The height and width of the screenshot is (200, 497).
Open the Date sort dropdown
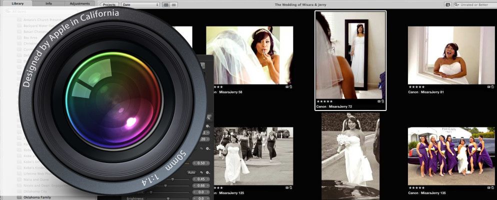140,5
